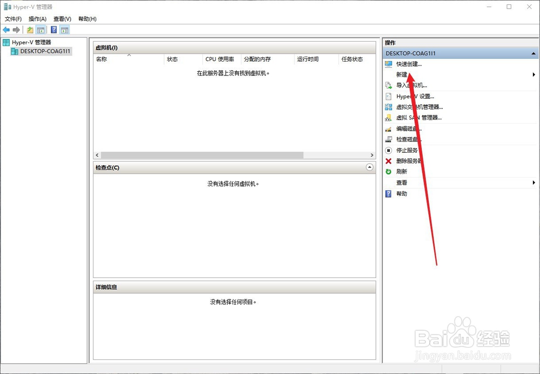Minimize the Hyper-V 管理器 window
Screen dimensions: 540x374
click(x=489, y=6)
